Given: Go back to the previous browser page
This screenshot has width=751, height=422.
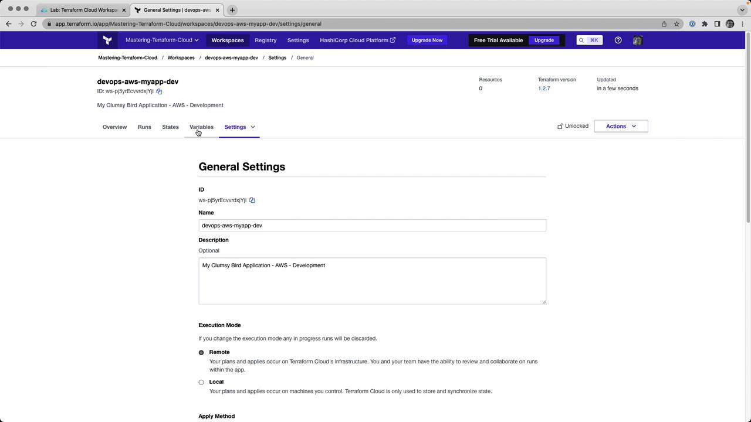Looking at the screenshot, I should [x=8, y=24].
